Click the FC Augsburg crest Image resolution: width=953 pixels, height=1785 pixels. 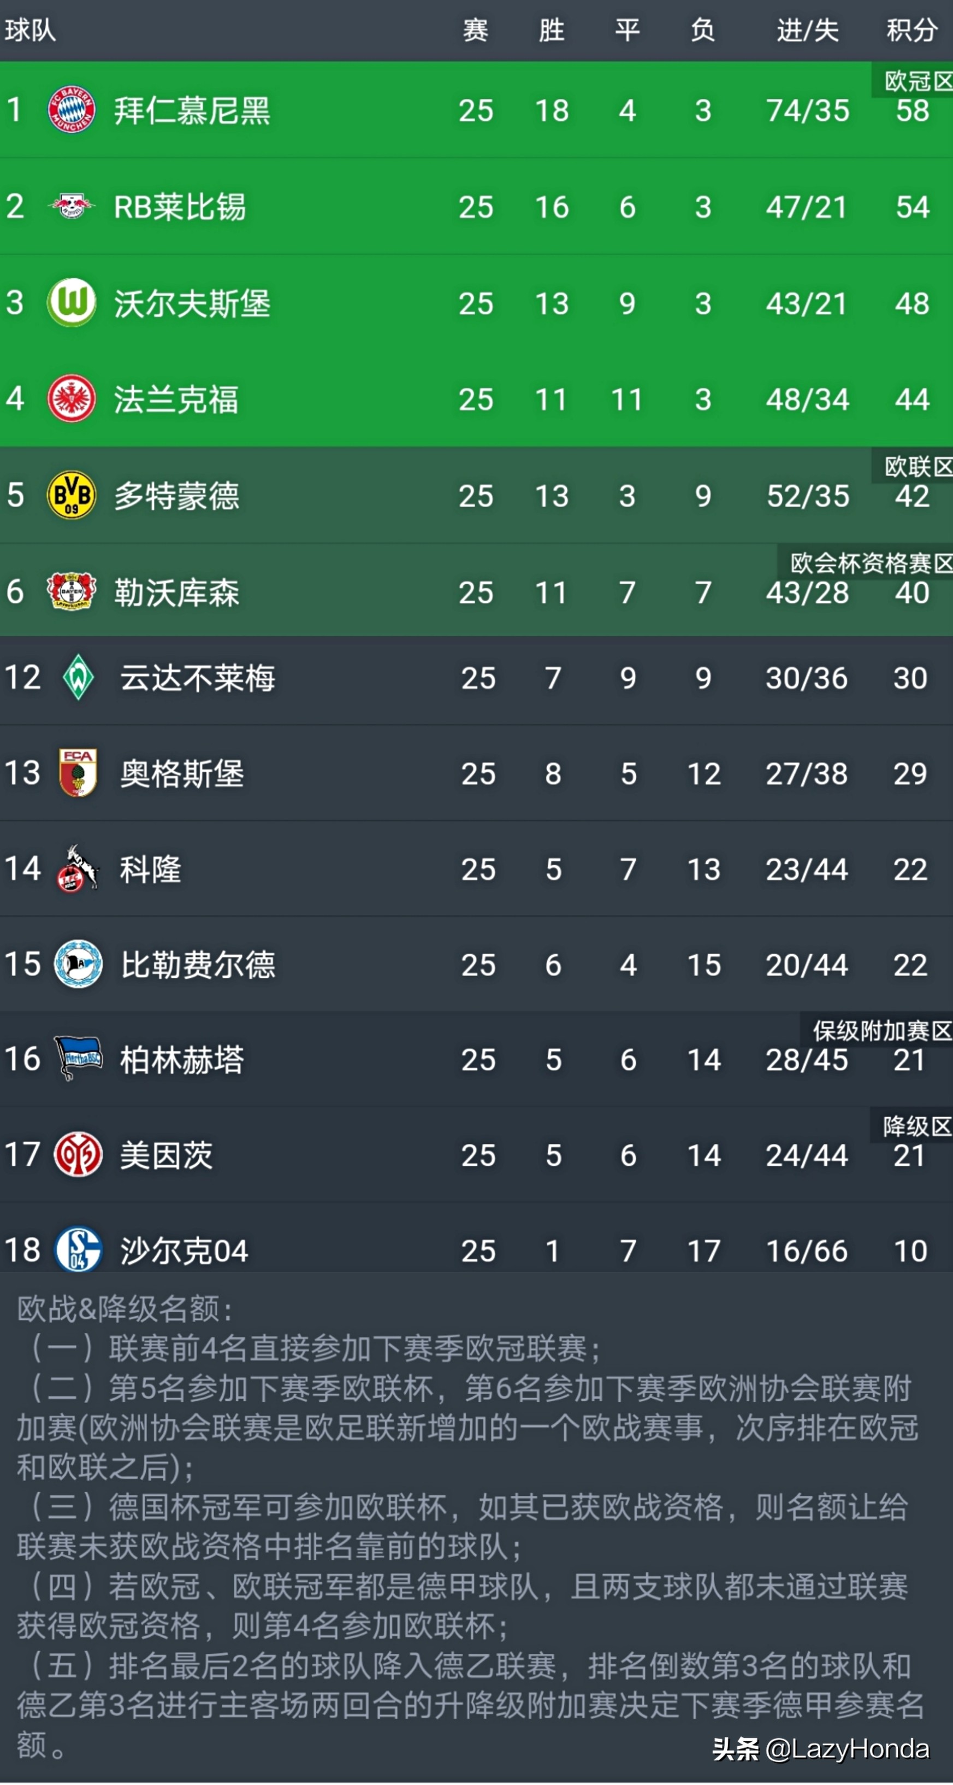[78, 772]
